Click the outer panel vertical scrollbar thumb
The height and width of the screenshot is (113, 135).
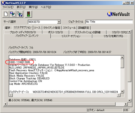click(x=129, y=58)
